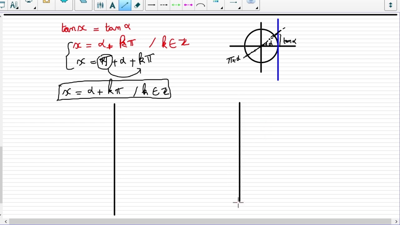This screenshot has width=400, height=225.
Task: Click the presentation screen icon at toolbar left edge
Action: (x=2, y=5)
